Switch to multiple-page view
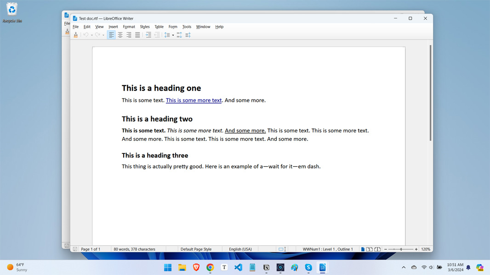 370,249
